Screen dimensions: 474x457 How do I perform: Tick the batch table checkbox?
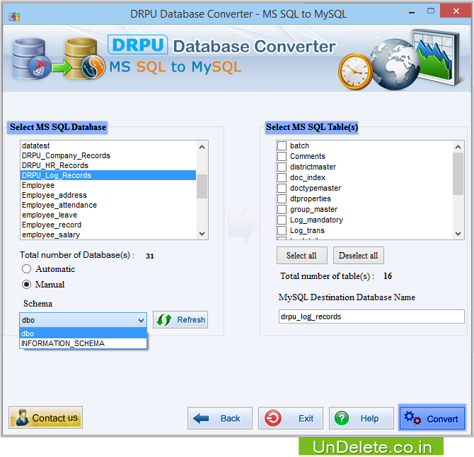pos(282,146)
